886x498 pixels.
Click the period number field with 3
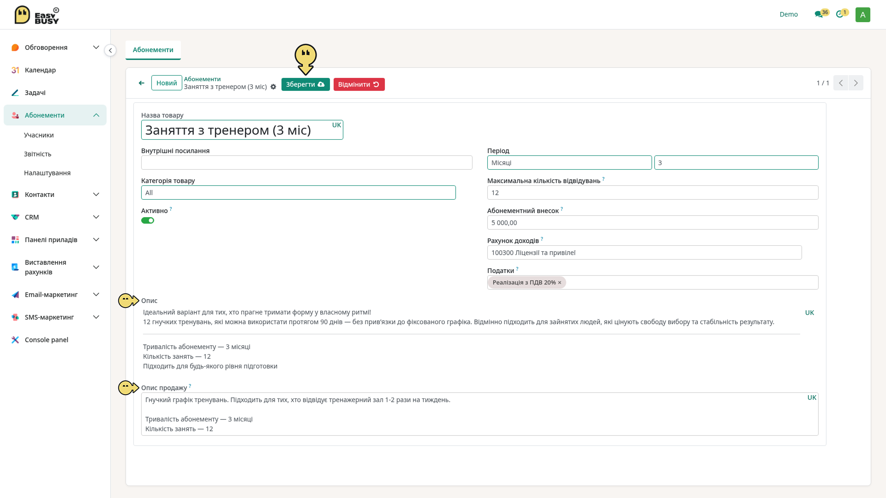click(736, 163)
